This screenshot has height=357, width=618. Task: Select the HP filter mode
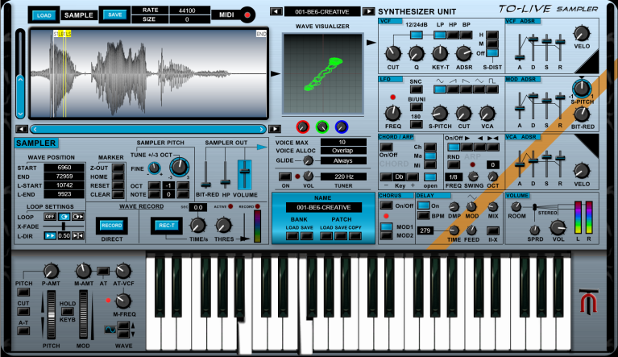(x=453, y=35)
